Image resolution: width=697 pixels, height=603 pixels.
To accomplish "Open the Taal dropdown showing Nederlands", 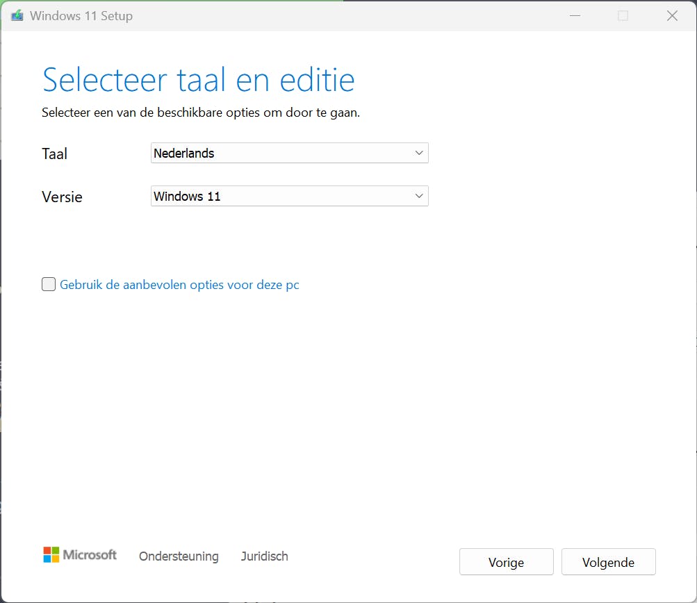I will (x=289, y=153).
